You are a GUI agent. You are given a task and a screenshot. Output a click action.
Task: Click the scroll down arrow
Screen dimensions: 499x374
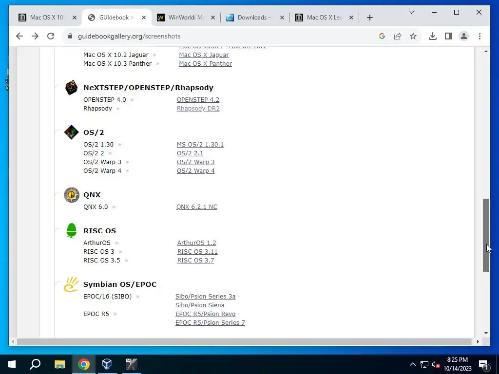tap(486, 333)
